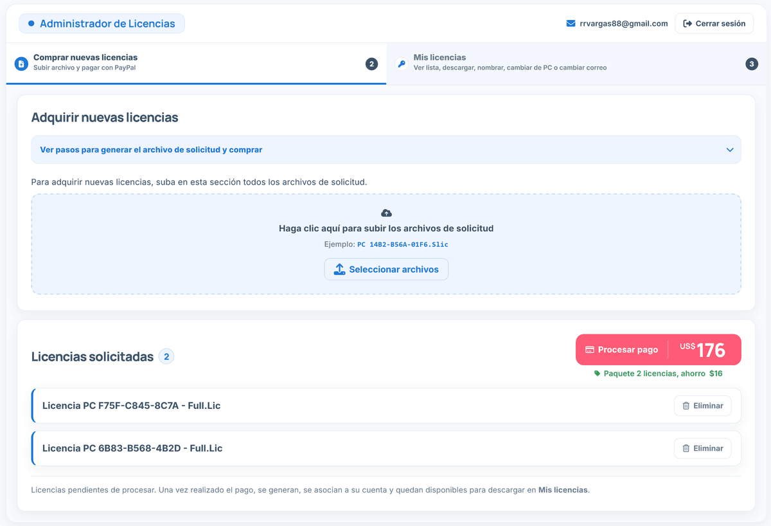Click 'Licencia PC F75F-C845-8C7A - Full.Lic' row text

coord(132,406)
